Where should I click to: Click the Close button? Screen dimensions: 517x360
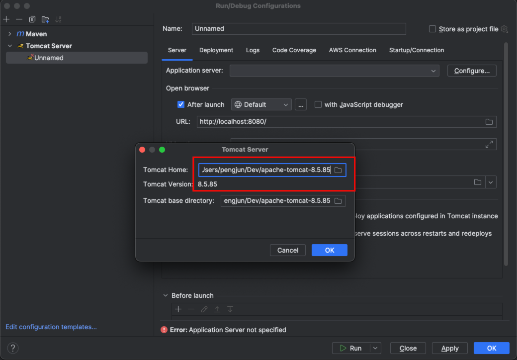(x=408, y=348)
